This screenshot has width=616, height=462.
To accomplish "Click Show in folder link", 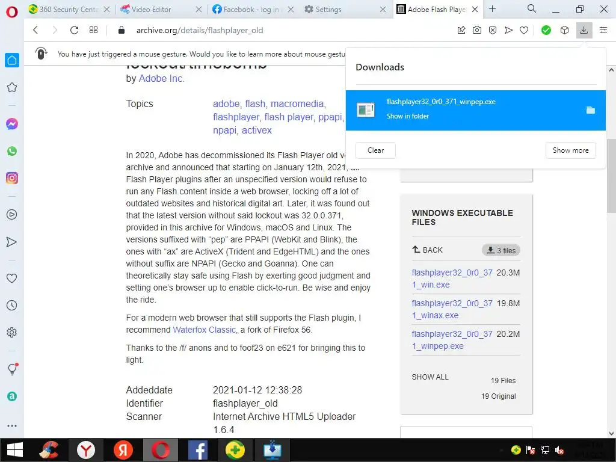I will (408, 116).
